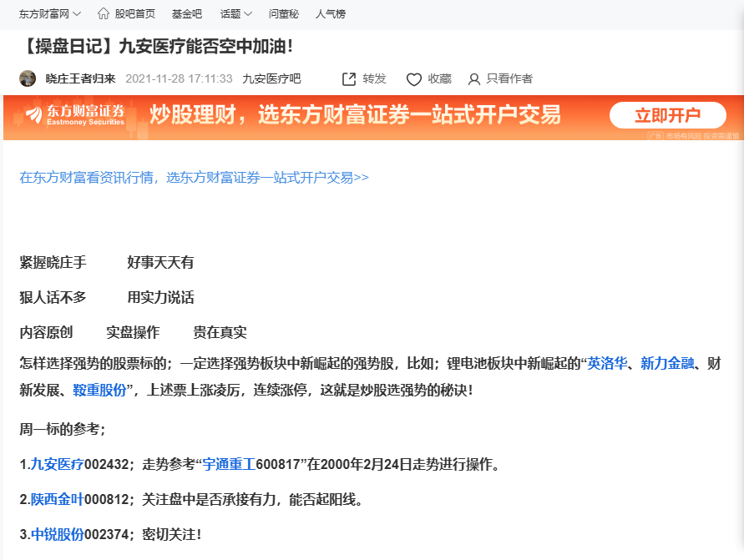Click post title 【操盘日记】九安医疗能否空中加油!
744x560 pixels.
click(156, 47)
